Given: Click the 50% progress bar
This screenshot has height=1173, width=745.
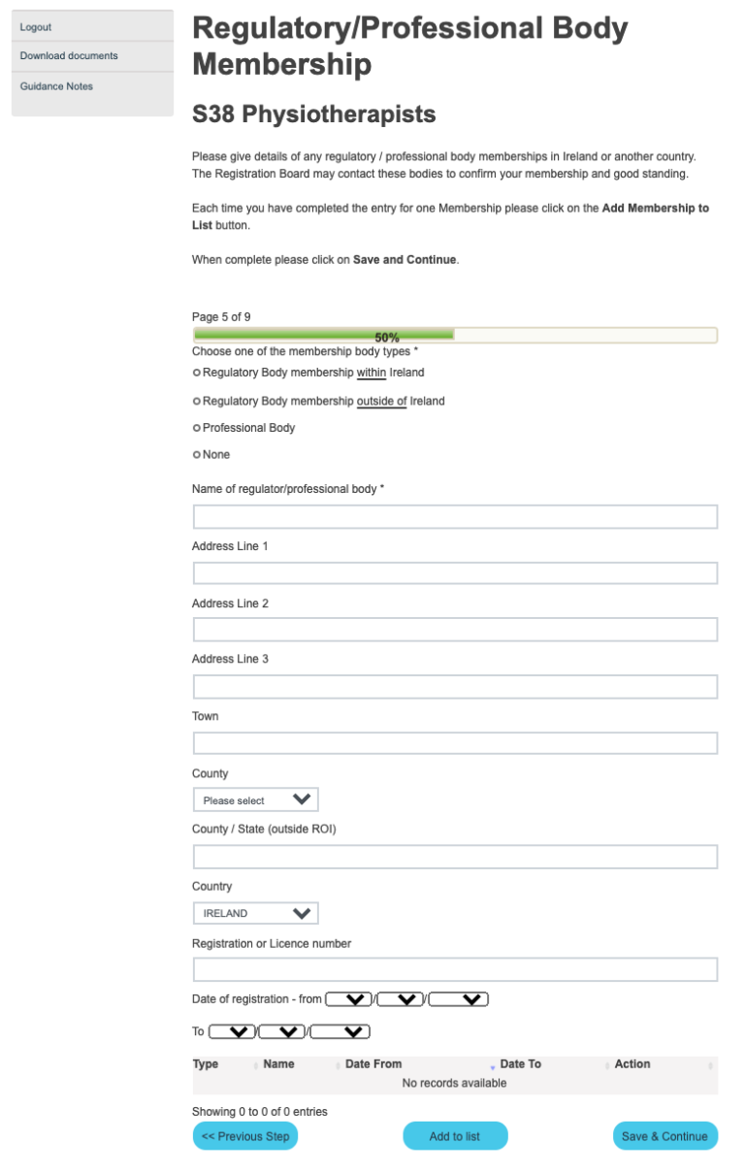Looking at the screenshot, I should point(454,336).
